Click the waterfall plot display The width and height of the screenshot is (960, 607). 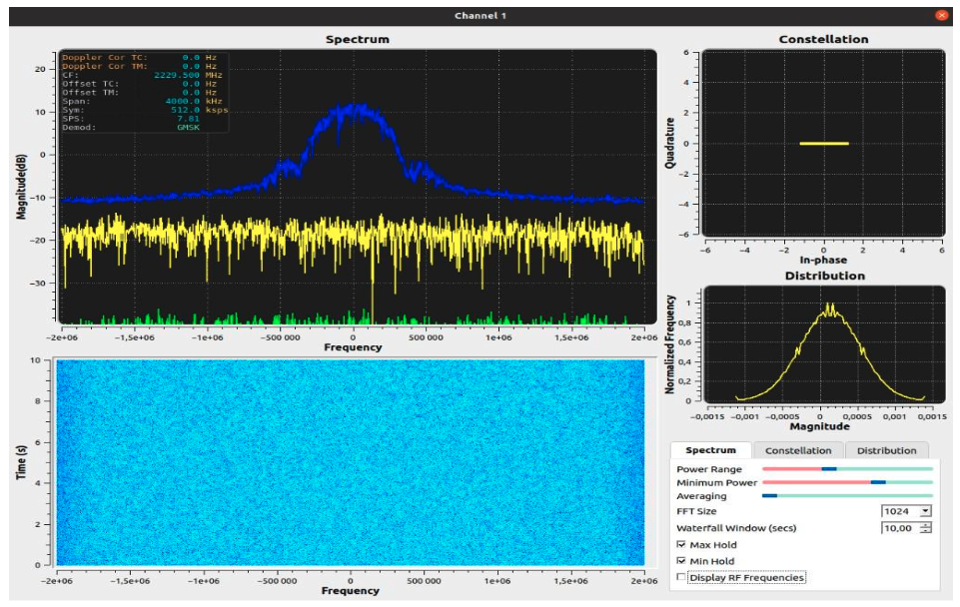coord(351,462)
